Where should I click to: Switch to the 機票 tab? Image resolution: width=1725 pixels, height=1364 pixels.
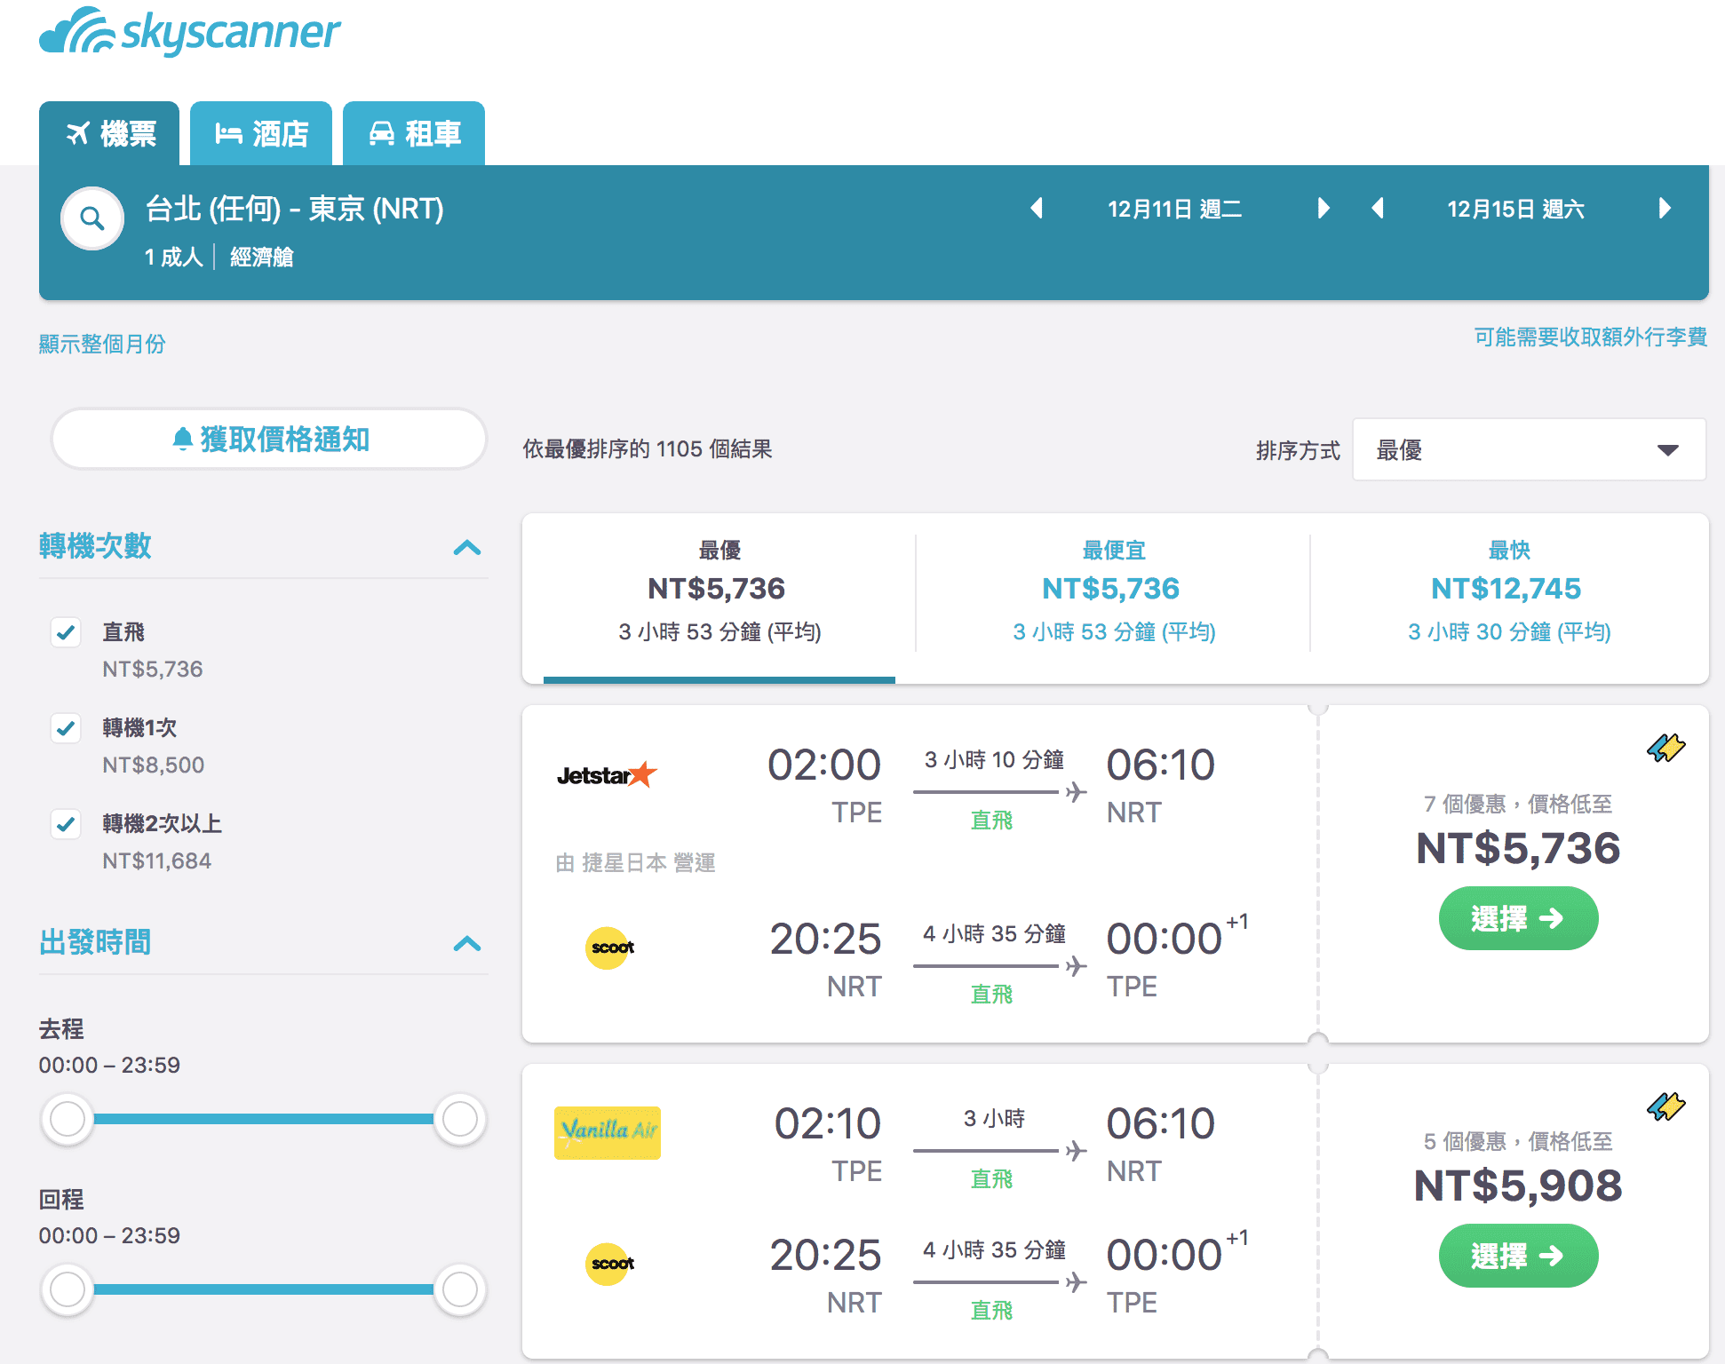coord(109,134)
